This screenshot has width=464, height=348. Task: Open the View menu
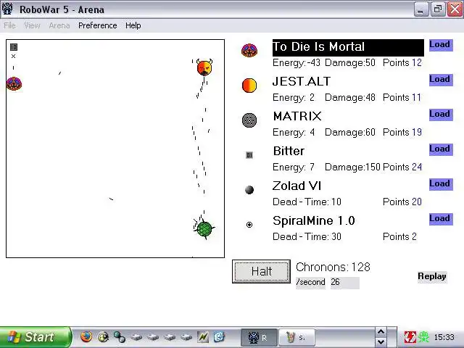32,25
